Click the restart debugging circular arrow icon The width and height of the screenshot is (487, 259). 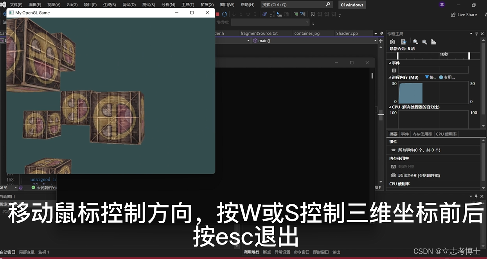coord(224,14)
